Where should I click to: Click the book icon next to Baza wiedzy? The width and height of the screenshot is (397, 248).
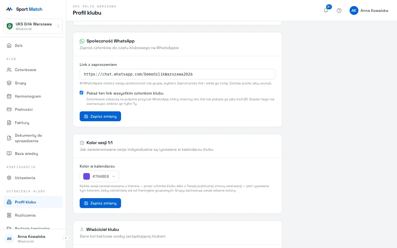click(9, 153)
